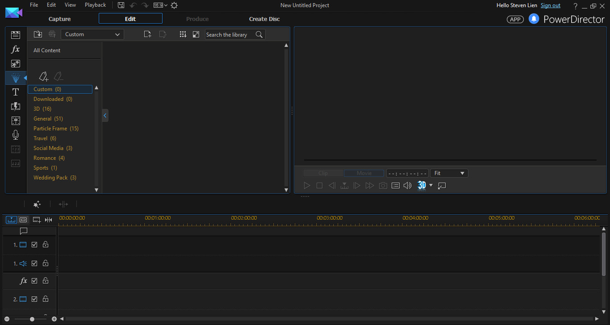Open the Fit preview zoom dropdown

(x=449, y=173)
